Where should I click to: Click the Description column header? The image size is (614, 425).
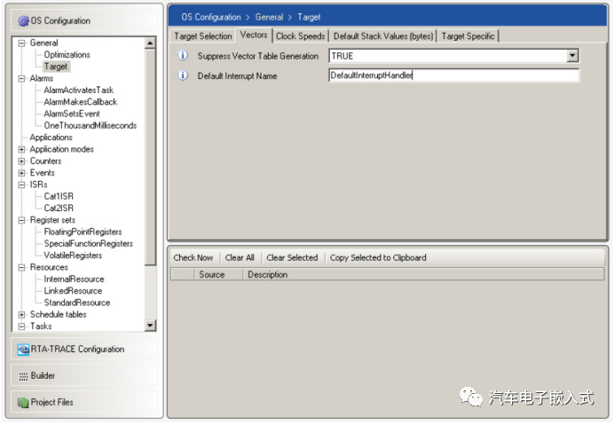point(423,274)
